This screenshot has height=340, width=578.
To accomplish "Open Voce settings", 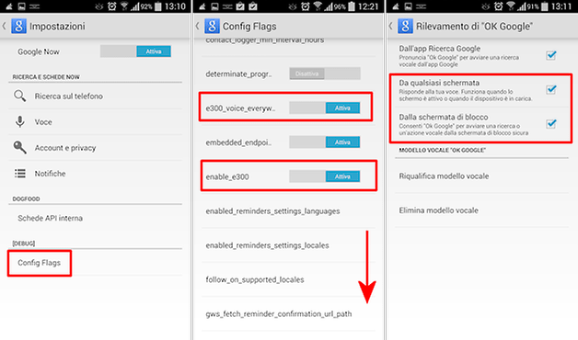I will (x=95, y=122).
